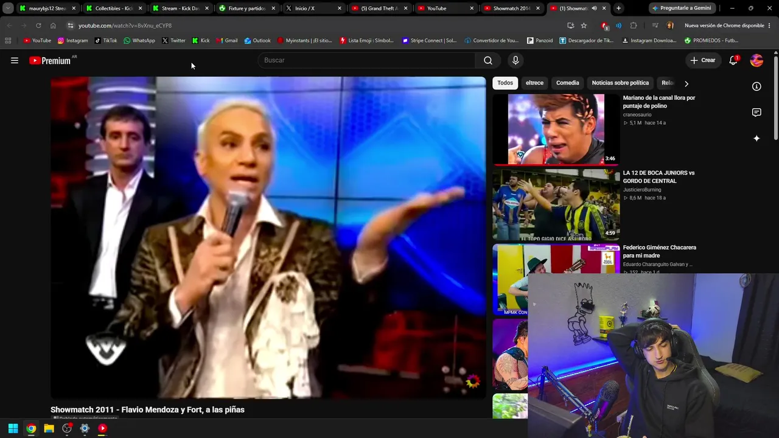Switch to Stream - Kick Dashboard tab
The height and width of the screenshot is (438, 779).
(x=181, y=9)
